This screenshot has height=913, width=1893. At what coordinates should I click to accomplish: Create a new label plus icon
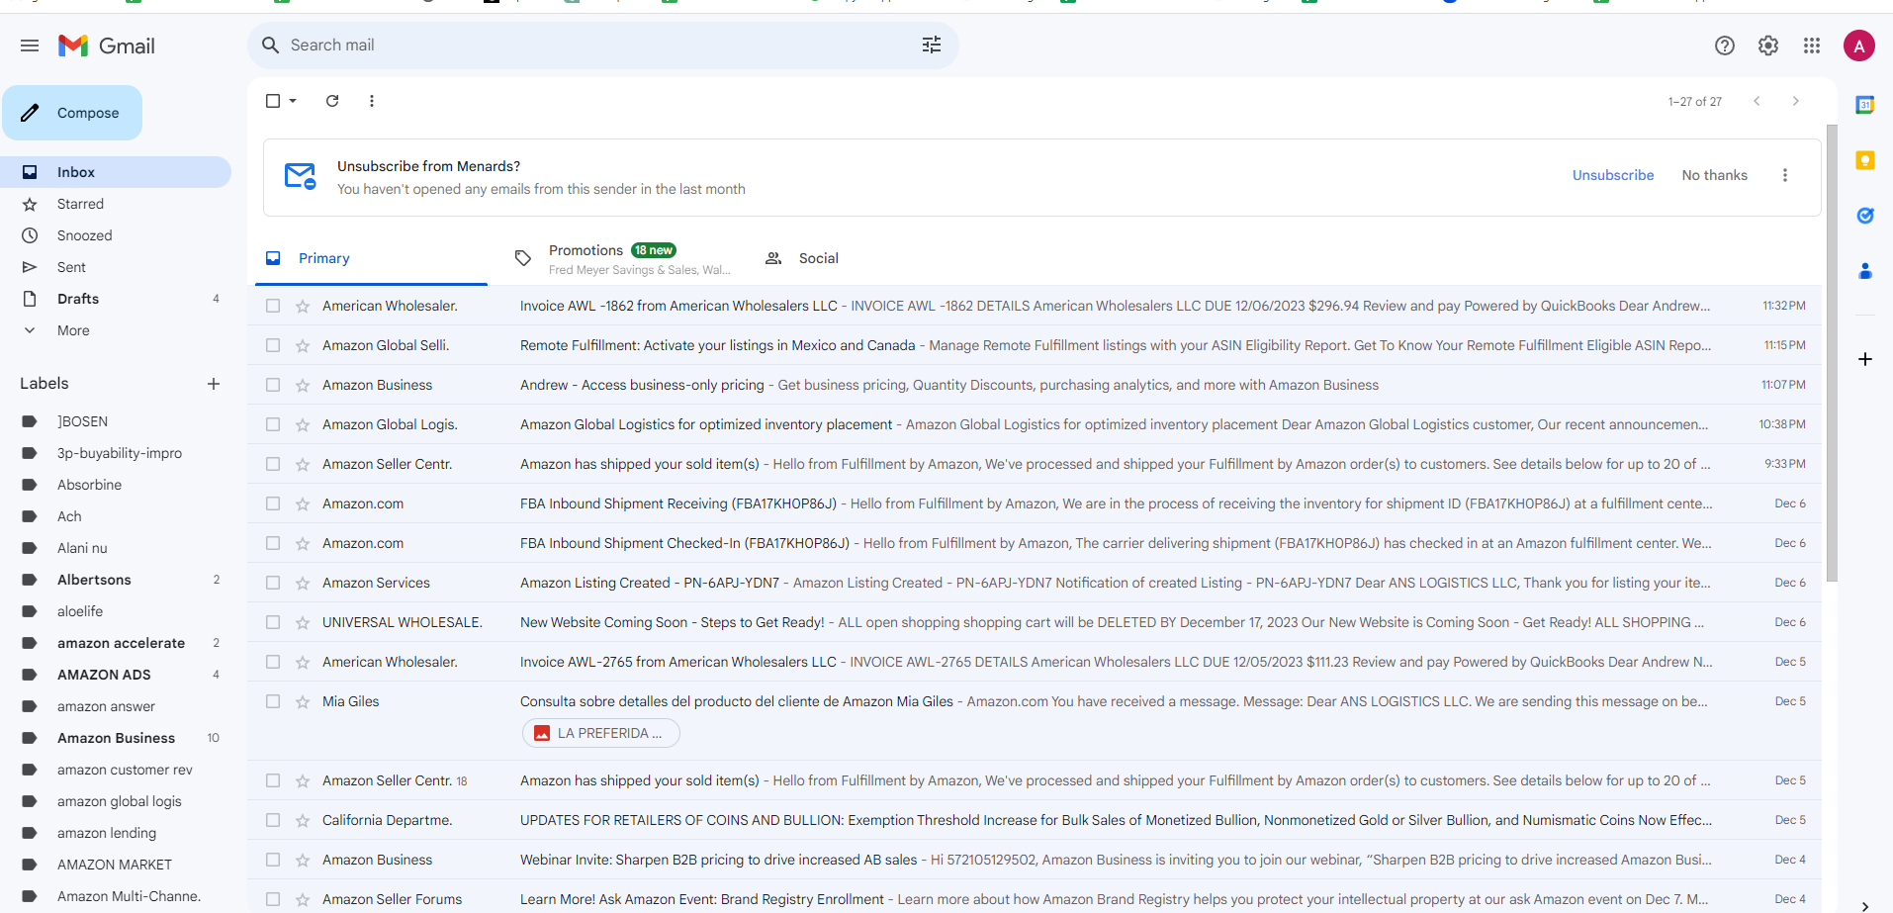[x=214, y=384]
